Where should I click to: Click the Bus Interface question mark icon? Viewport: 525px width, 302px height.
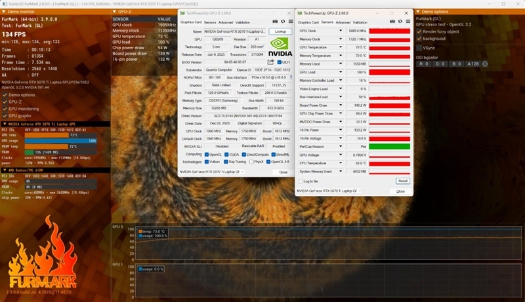pos(291,77)
